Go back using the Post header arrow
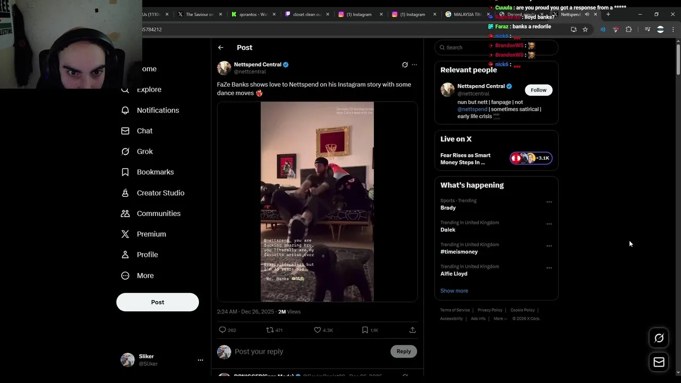This screenshot has height=383, width=681. coord(220,47)
